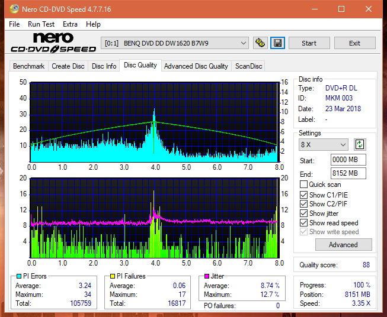Open the Help menu
This screenshot has height=317, width=387.
tap(93, 24)
